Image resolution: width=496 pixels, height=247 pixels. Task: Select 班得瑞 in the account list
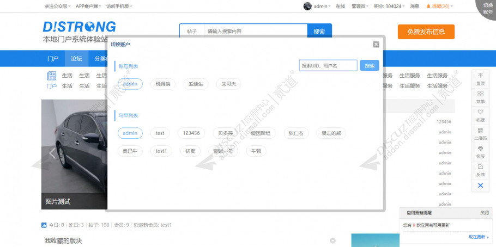[163, 84]
